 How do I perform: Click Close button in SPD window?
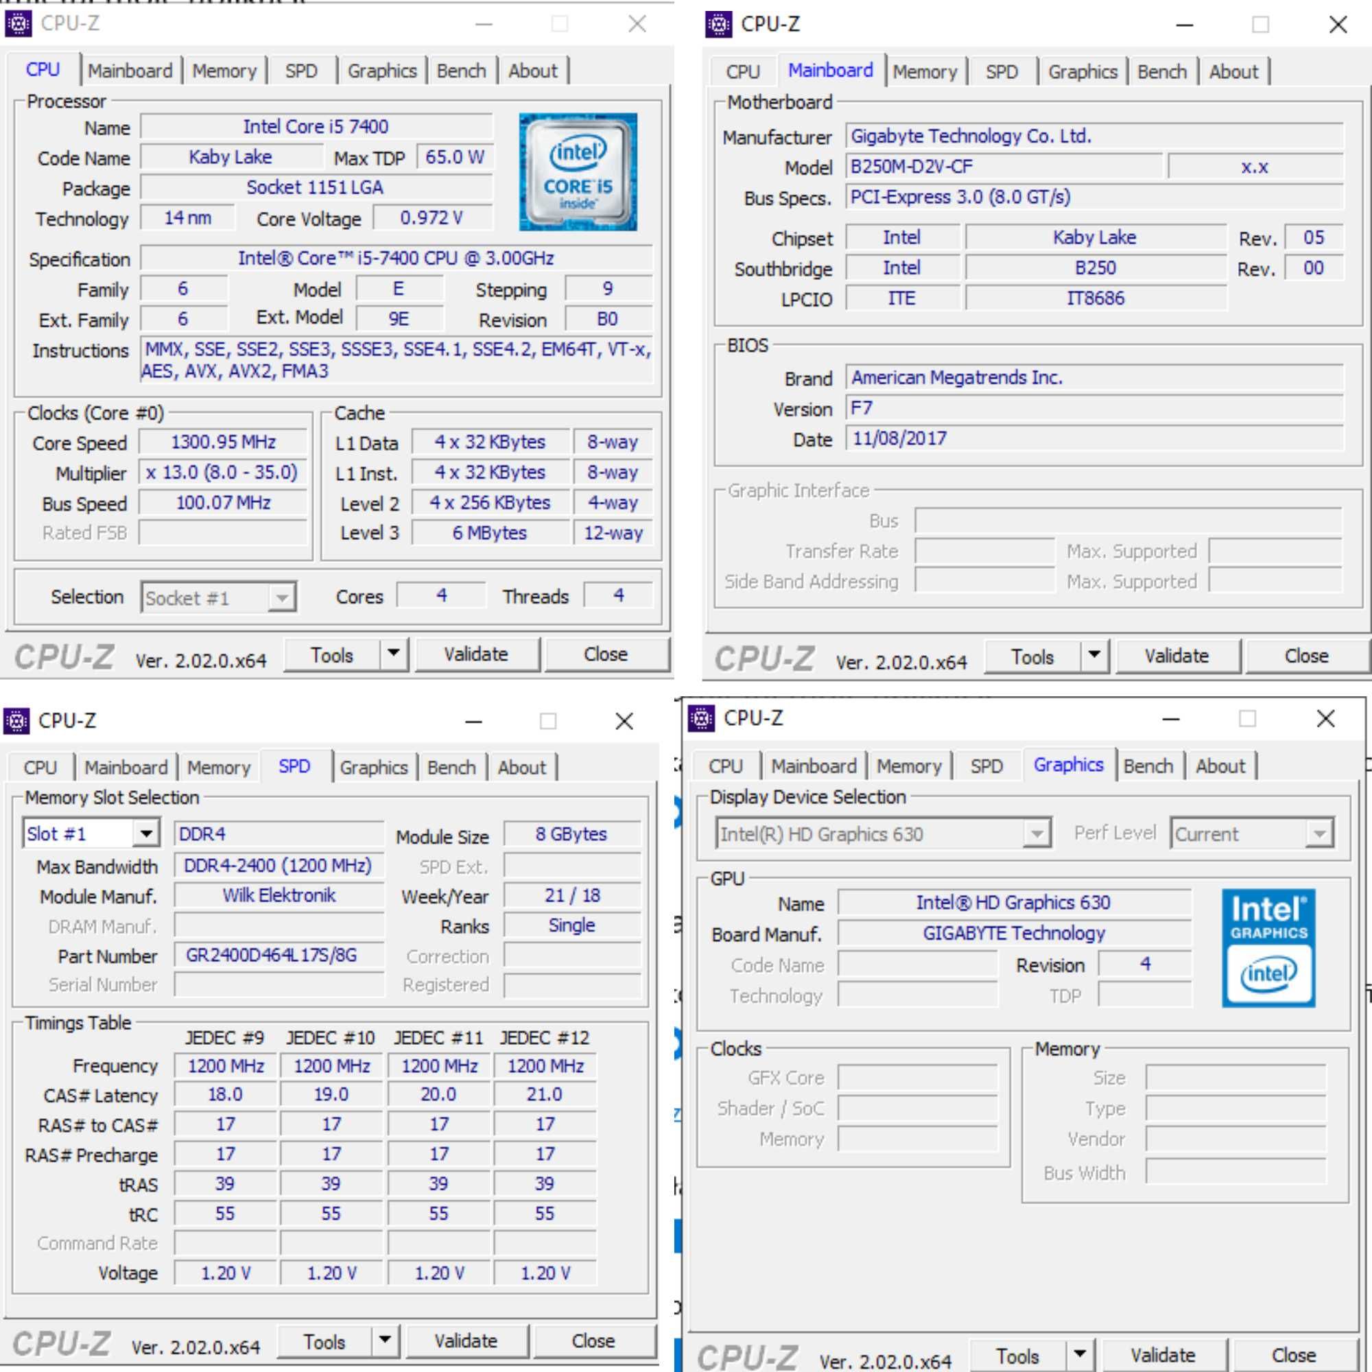[593, 1340]
